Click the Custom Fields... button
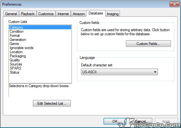Image resolution: width=181 pixels, height=128 pixels. [x=148, y=44]
